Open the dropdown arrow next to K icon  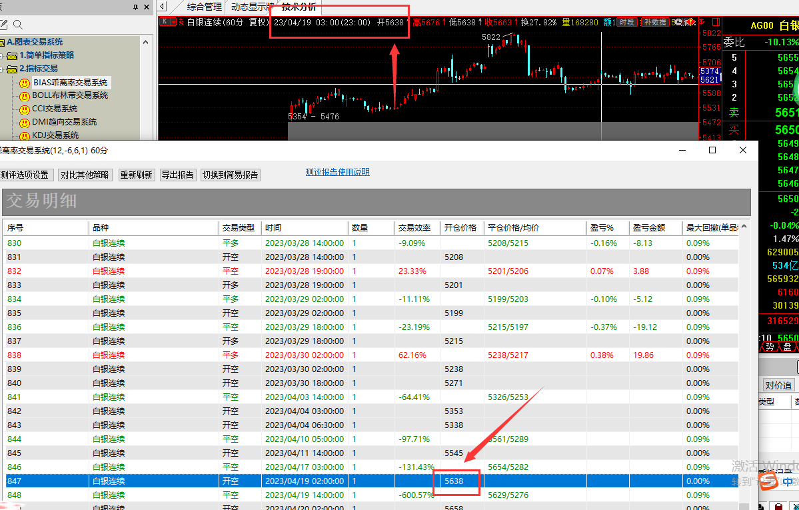[173, 22]
